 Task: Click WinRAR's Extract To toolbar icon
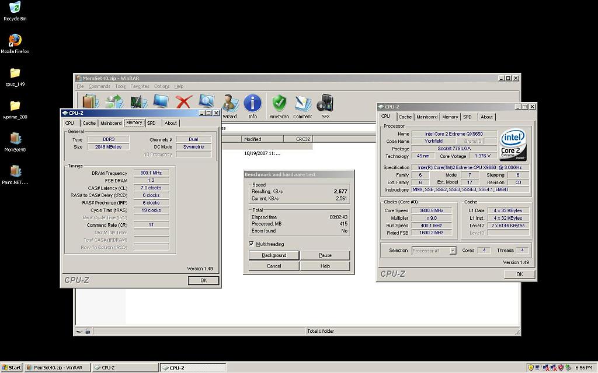point(114,101)
